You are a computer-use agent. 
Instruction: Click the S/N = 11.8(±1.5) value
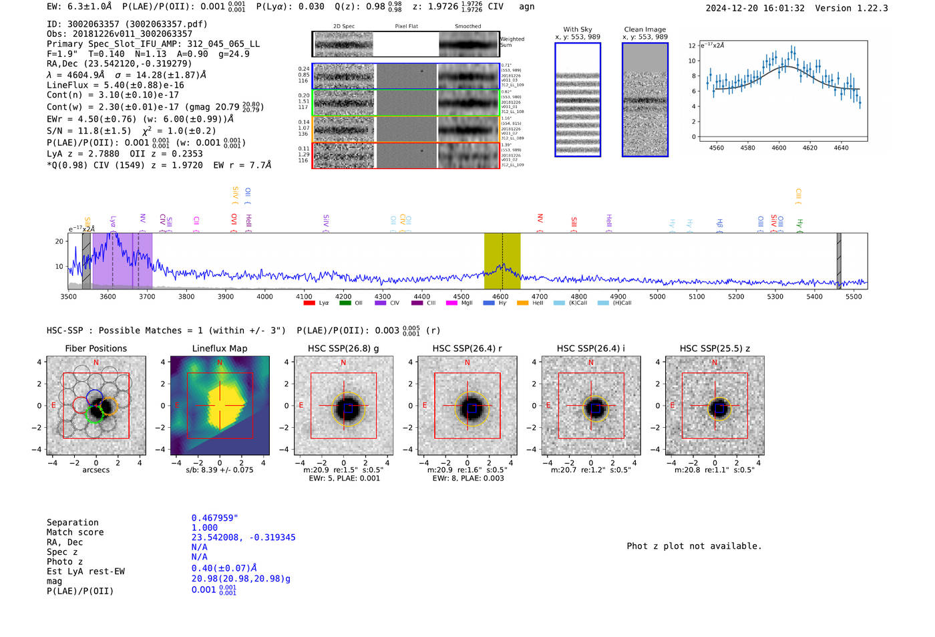(x=89, y=131)
